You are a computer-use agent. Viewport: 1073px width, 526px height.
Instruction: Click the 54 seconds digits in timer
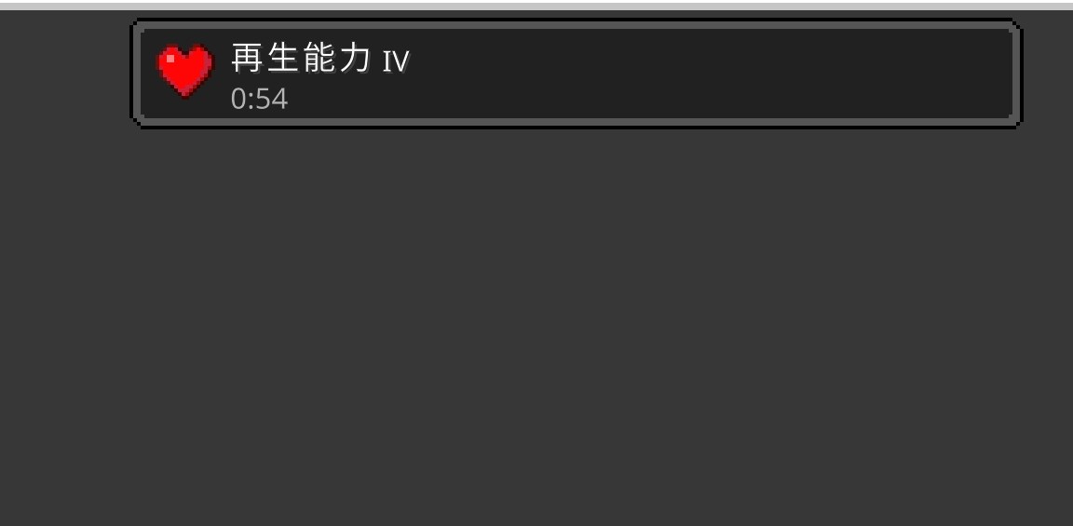(272, 100)
